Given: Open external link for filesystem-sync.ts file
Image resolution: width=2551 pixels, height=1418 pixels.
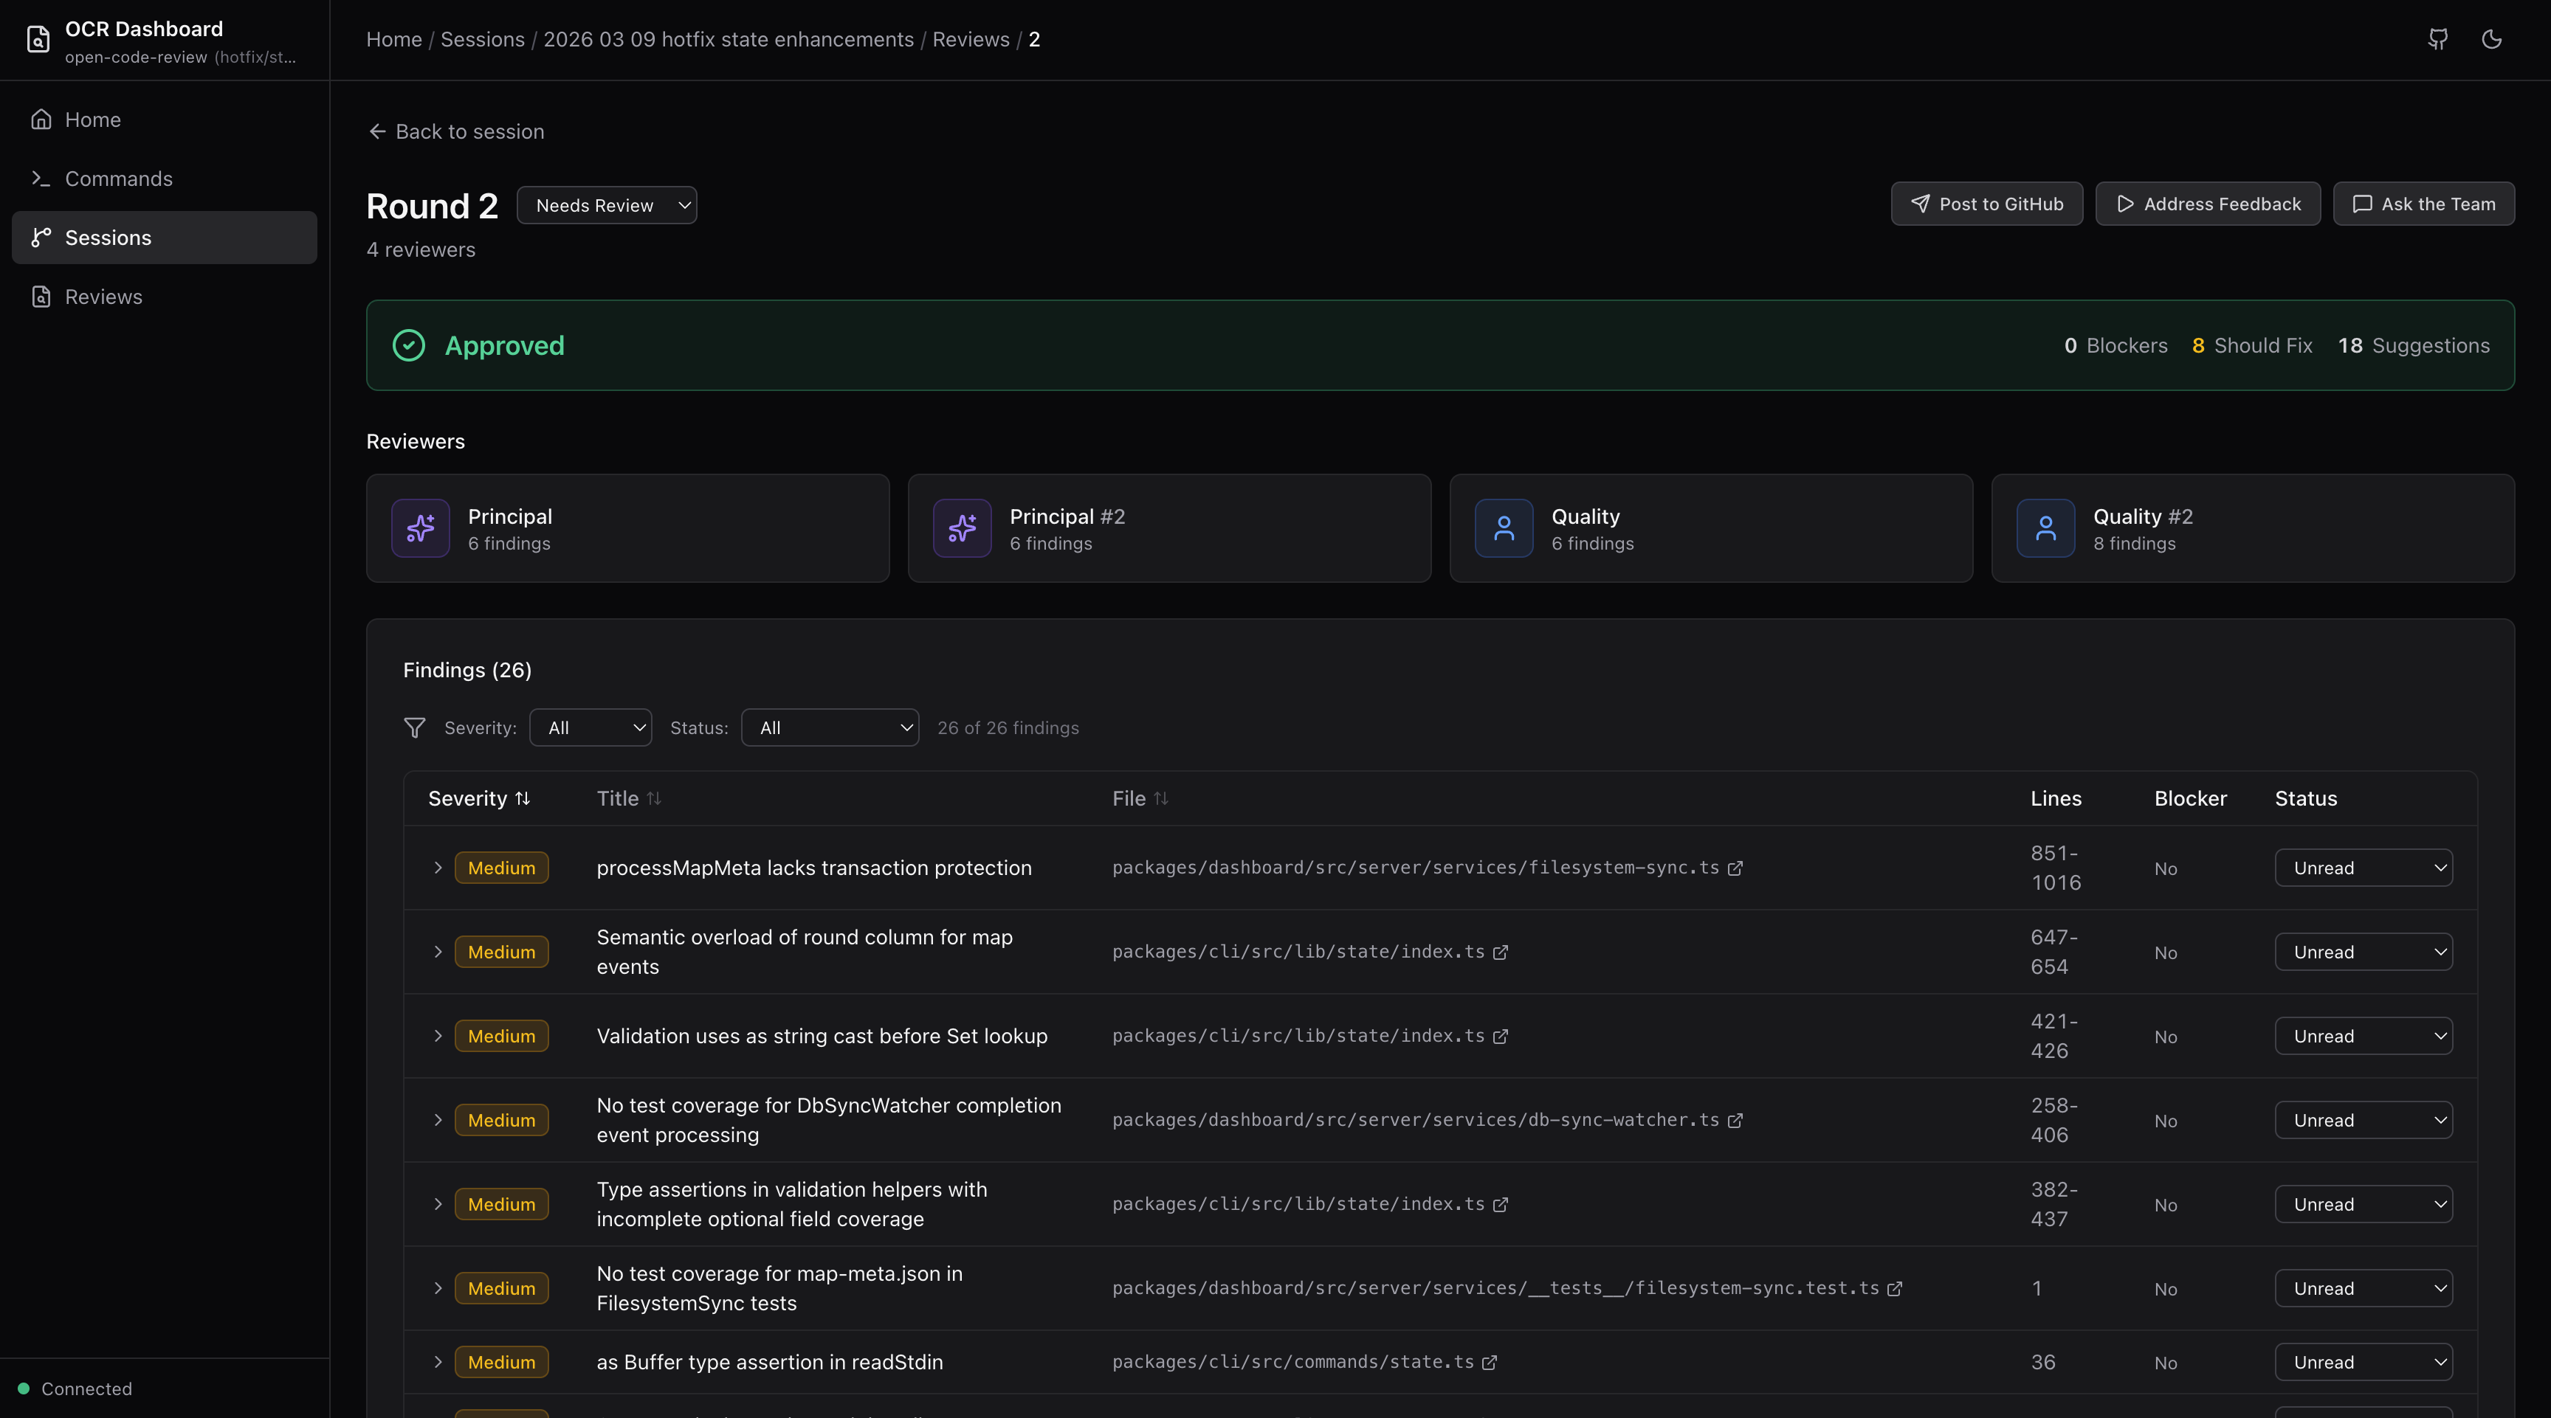Looking at the screenshot, I should [1735, 868].
